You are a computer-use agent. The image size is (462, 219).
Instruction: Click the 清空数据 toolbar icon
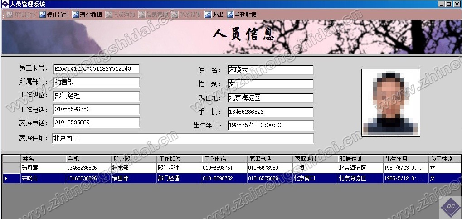[75, 15]
